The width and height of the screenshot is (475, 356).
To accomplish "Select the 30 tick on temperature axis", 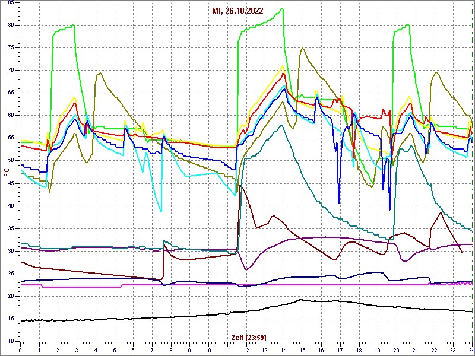I will tap(10, 251).
